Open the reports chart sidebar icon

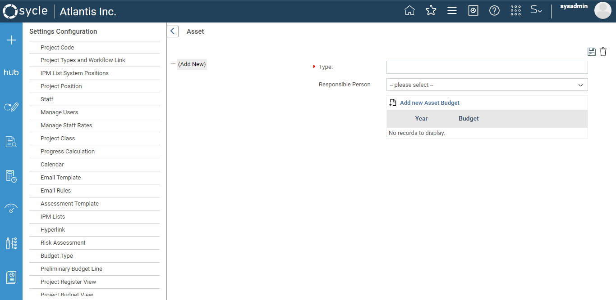pos(11,278)
